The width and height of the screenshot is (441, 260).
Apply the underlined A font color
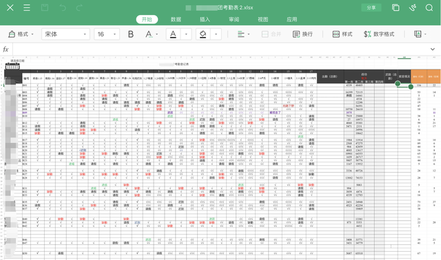pyautogui.click(x=173, y=34)
